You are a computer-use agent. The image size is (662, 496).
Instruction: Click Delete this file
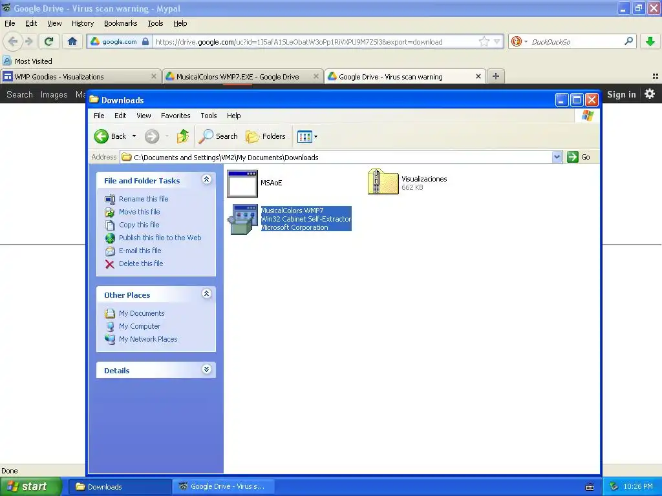(x=141, y=263)
